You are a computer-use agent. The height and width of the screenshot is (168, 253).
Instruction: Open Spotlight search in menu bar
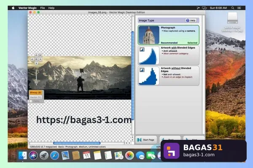pyautogui.click(x=232, y=8)
